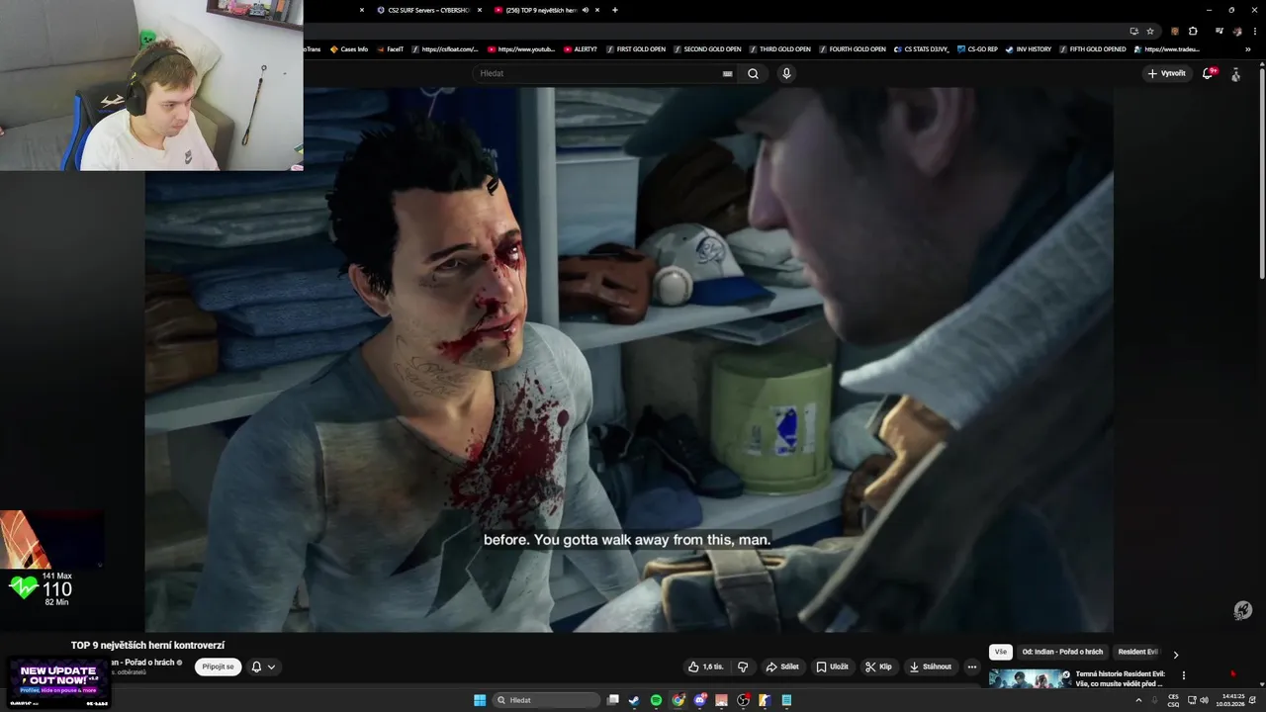Viewport: 1266px width, 712px height.
Task: Click the Klip clip button
Action: point(878,667)
